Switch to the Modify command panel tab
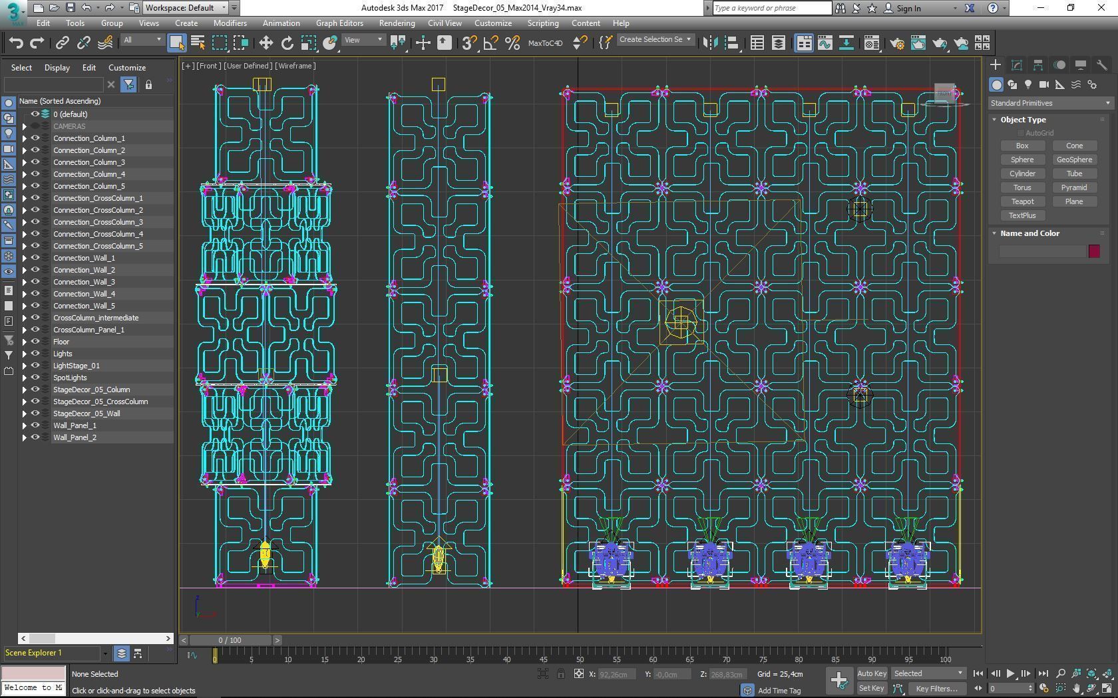This screenshot has height=698, width=1118. (x=1016, y=65)
